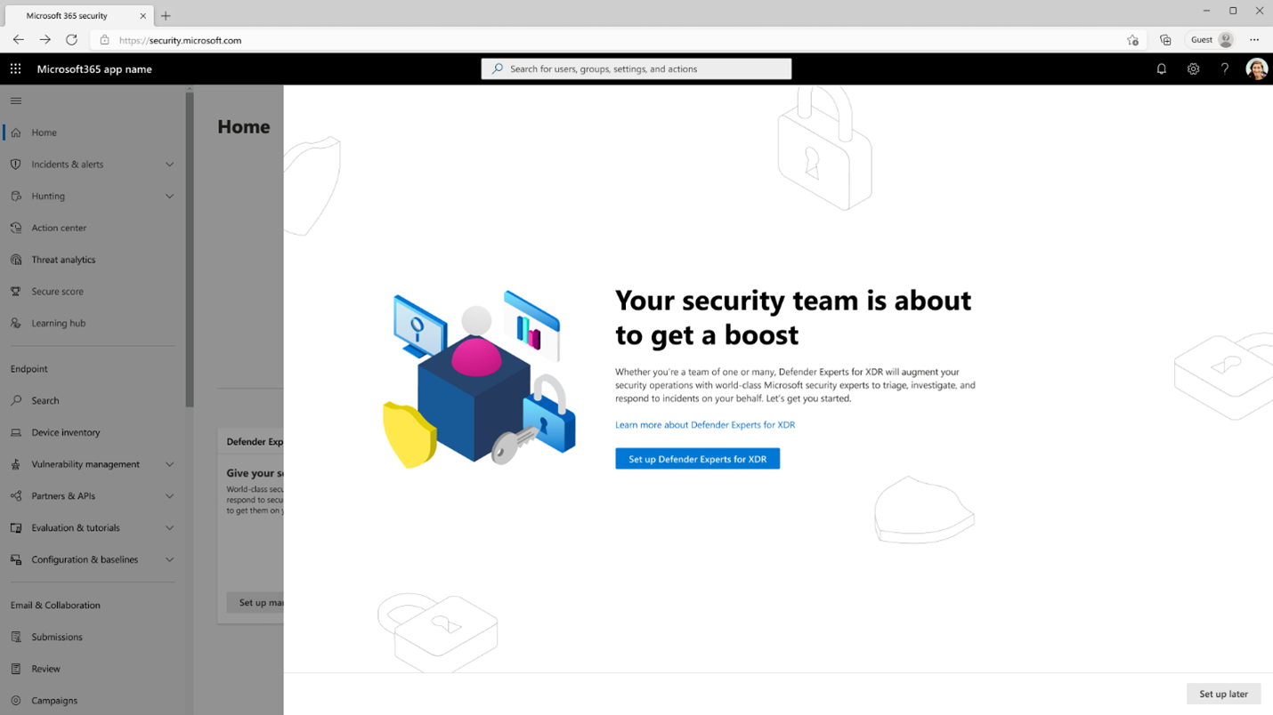Screen dimensions: 1273x715
Task: Open the user profile avatar
Action: pyautogui.click(x=1256, y=68)
